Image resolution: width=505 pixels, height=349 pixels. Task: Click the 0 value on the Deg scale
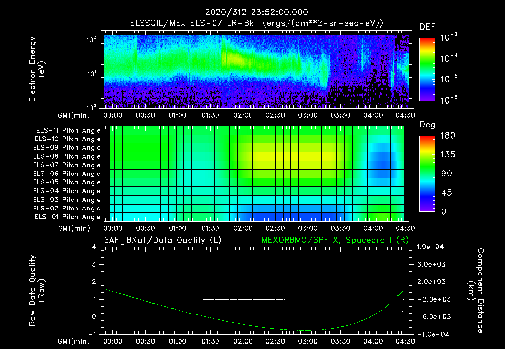pyautogui.click(x=444, y=212)
